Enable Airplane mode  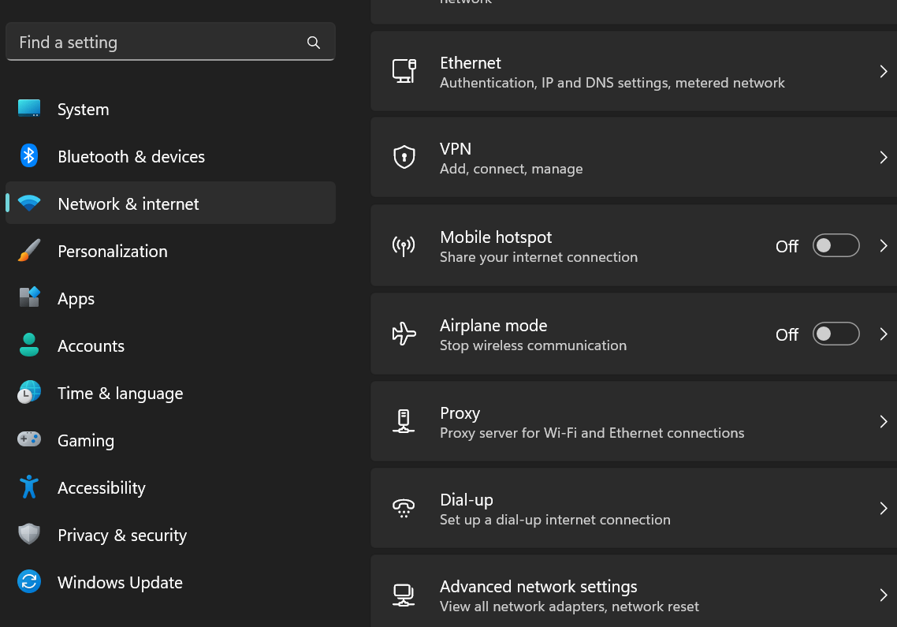(836, 334)
